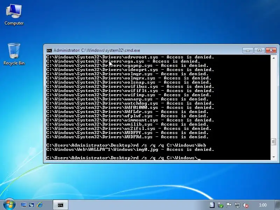This screenshot has height=210, width=280.
Task: Open the cmd window system menu icon
Action: point(49,50)
